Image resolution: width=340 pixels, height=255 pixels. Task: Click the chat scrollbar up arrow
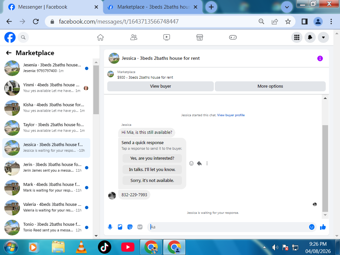[x=325, y=98]
